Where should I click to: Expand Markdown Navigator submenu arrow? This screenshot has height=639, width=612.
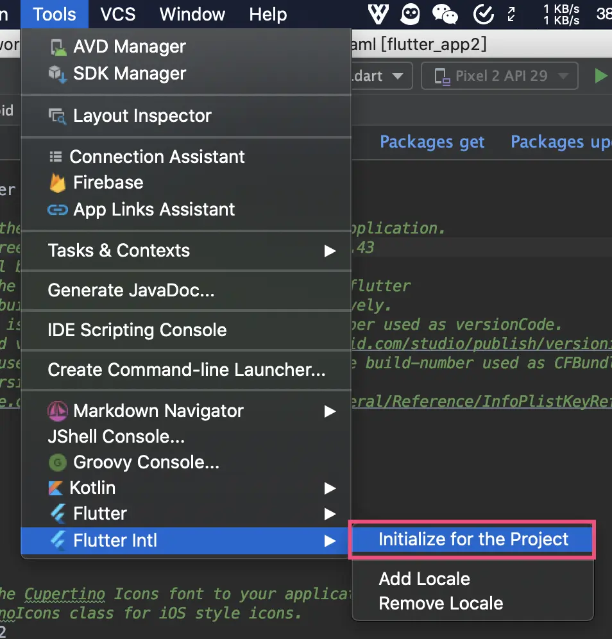[330, 412]
